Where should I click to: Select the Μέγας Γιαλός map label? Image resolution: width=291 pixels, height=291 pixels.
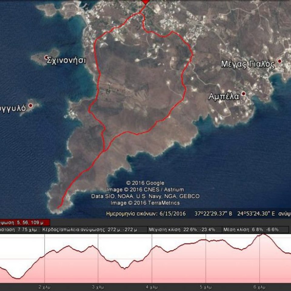coord(248,64)
